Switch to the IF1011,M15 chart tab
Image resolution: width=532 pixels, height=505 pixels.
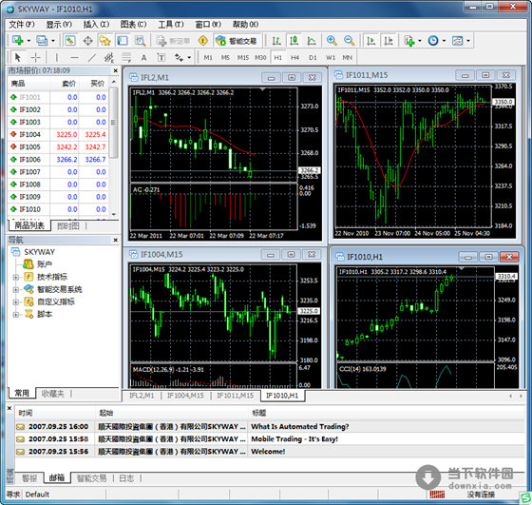236,396
